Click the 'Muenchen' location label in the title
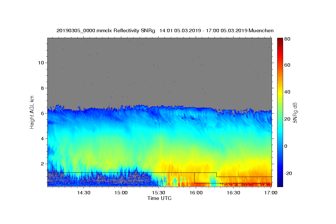 (x=261, y=31)
